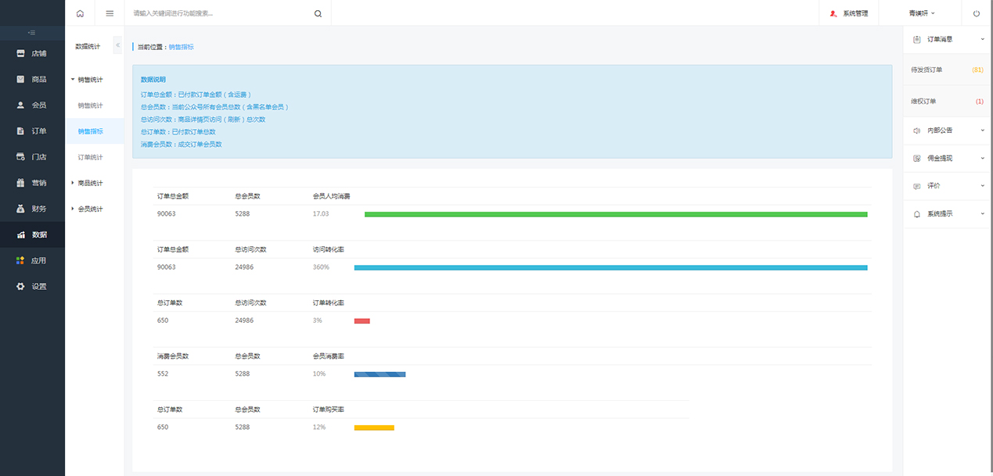Expand the 订单消息 panel section

947,39
